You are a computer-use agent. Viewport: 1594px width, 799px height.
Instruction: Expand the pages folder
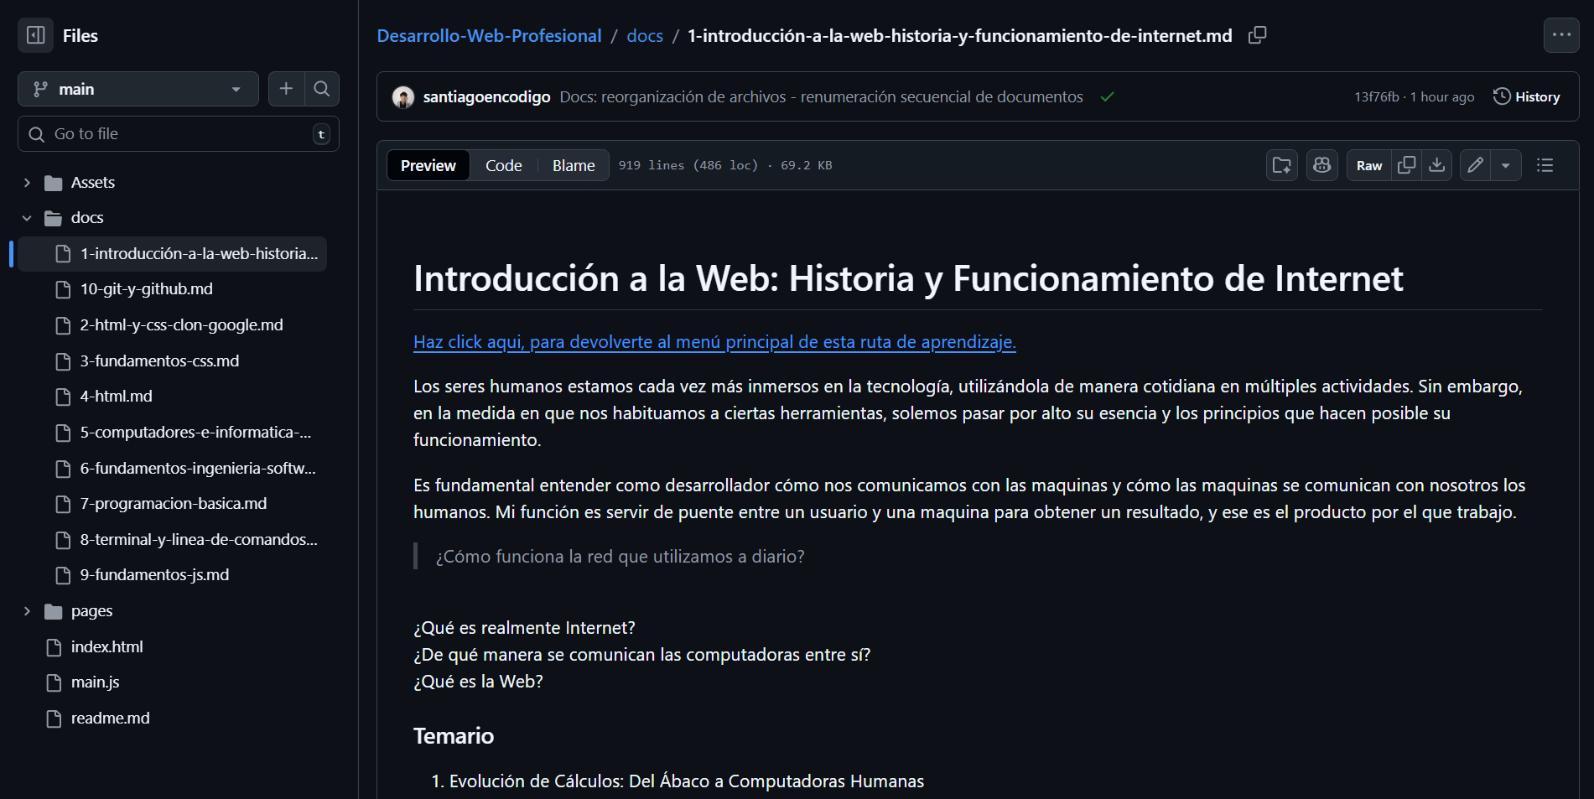point(27,610)
